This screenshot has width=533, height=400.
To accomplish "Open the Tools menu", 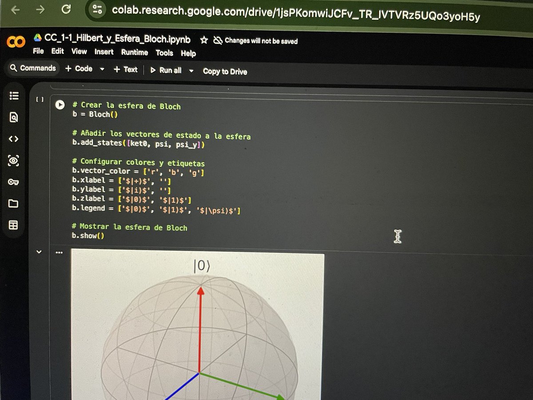I will click(x=164, y=53).
